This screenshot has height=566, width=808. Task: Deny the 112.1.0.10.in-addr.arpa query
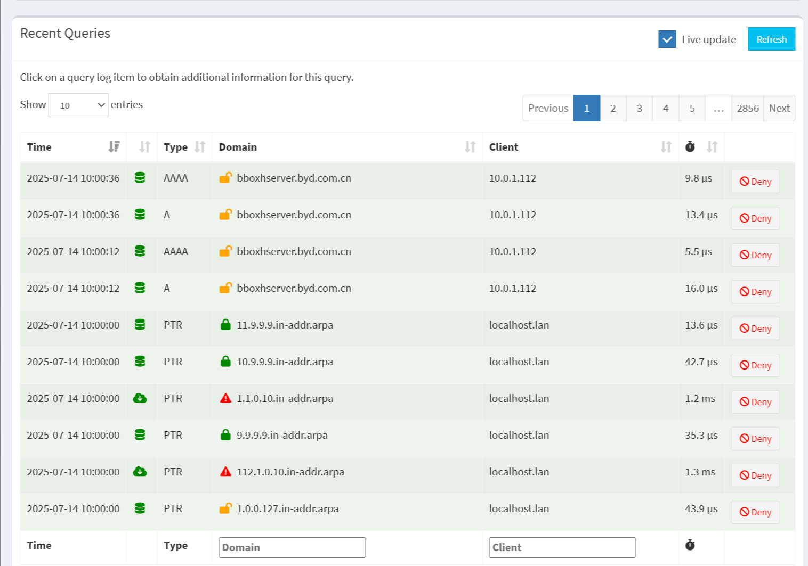(755, 475)
